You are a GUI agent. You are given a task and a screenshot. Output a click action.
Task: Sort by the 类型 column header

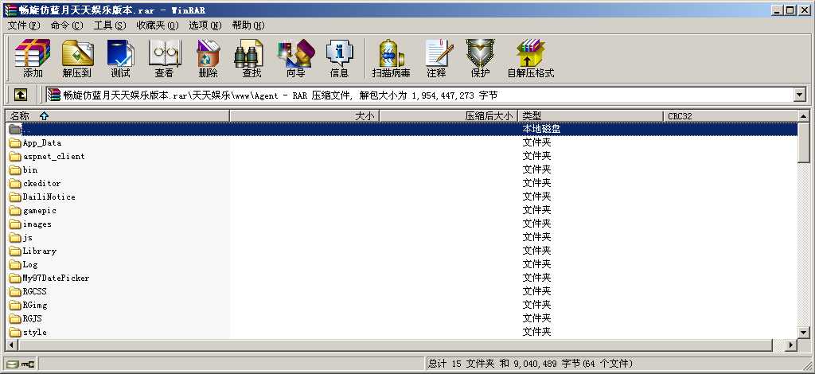tap(591, 116)
